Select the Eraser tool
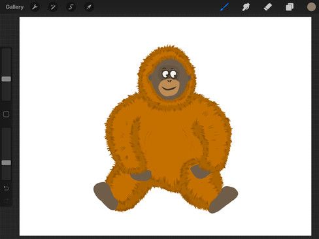This screenshot has height=239, width=319. [x=267, y=7]
